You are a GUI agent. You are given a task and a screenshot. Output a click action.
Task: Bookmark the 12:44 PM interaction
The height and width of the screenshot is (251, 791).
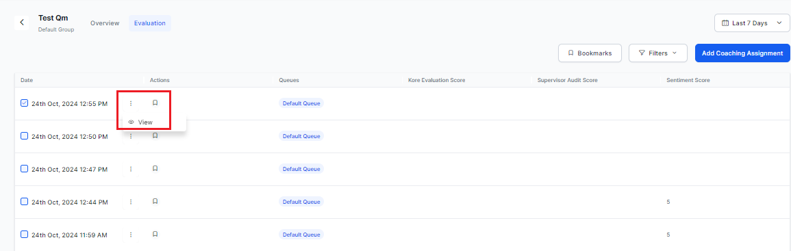coord(155,201)
